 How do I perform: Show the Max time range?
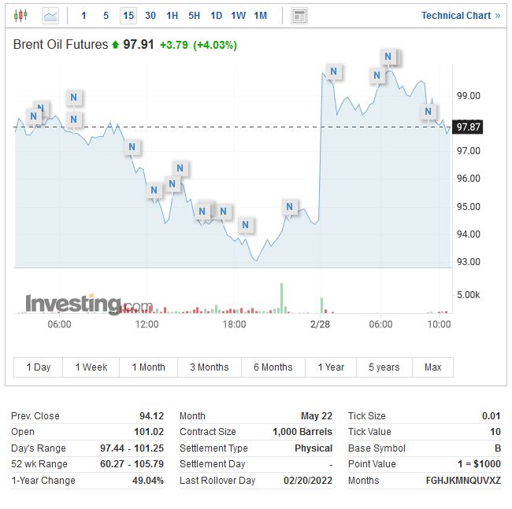click(432, 367)
